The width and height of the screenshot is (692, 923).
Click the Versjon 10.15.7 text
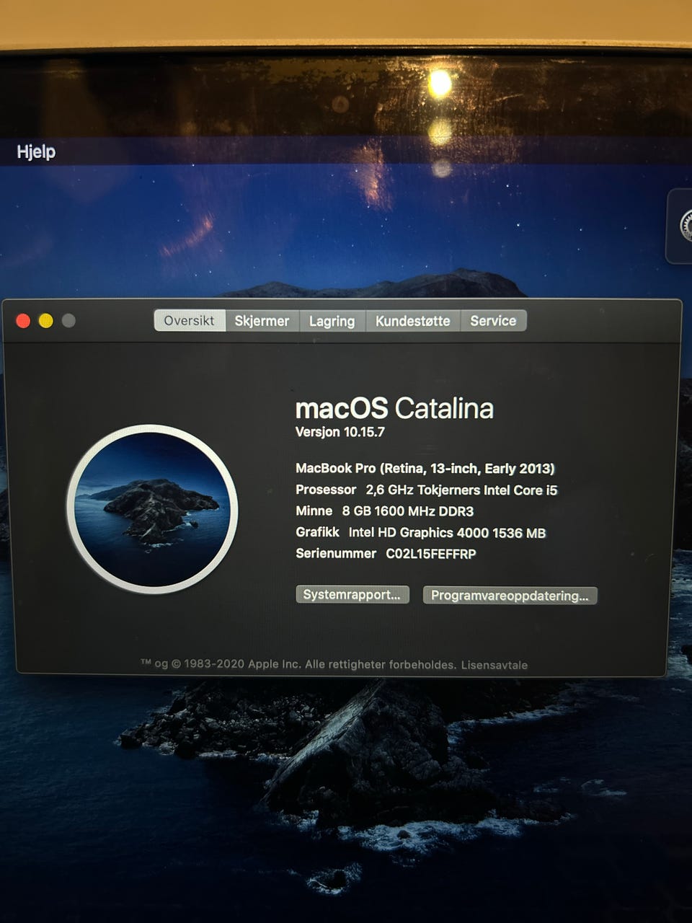pos(340,432)
